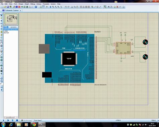Start simulation with the Play button
The height and width of the screenshot is (127, 159).
click(3, 120)
